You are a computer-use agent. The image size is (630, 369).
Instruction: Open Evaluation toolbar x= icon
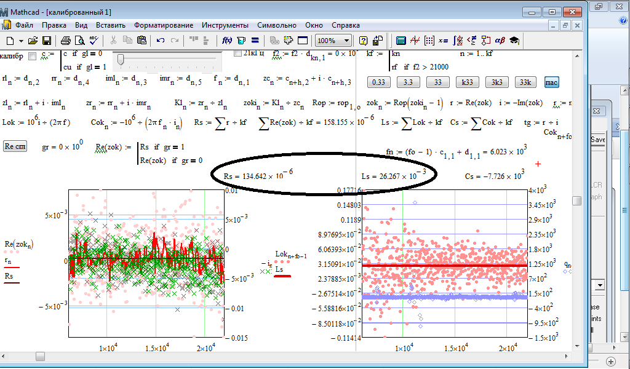click(443, 41)
